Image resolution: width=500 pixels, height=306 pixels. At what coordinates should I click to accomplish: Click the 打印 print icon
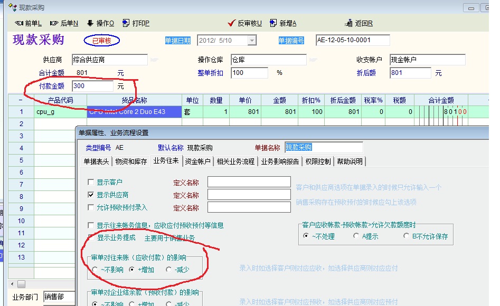(126, 23)
